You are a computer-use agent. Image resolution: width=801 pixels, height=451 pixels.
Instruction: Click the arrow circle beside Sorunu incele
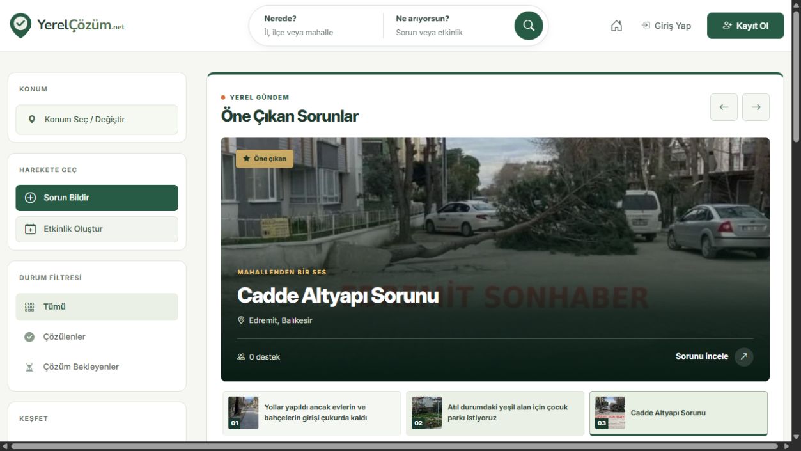[743, 357]
